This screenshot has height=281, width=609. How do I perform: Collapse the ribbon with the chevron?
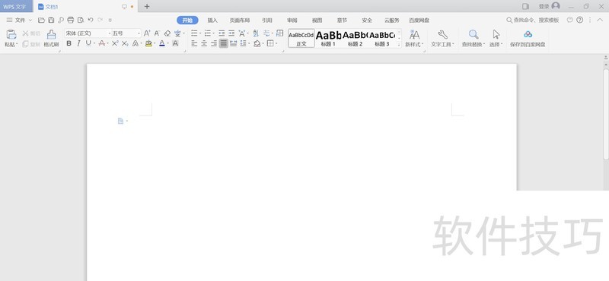(600, 20)
